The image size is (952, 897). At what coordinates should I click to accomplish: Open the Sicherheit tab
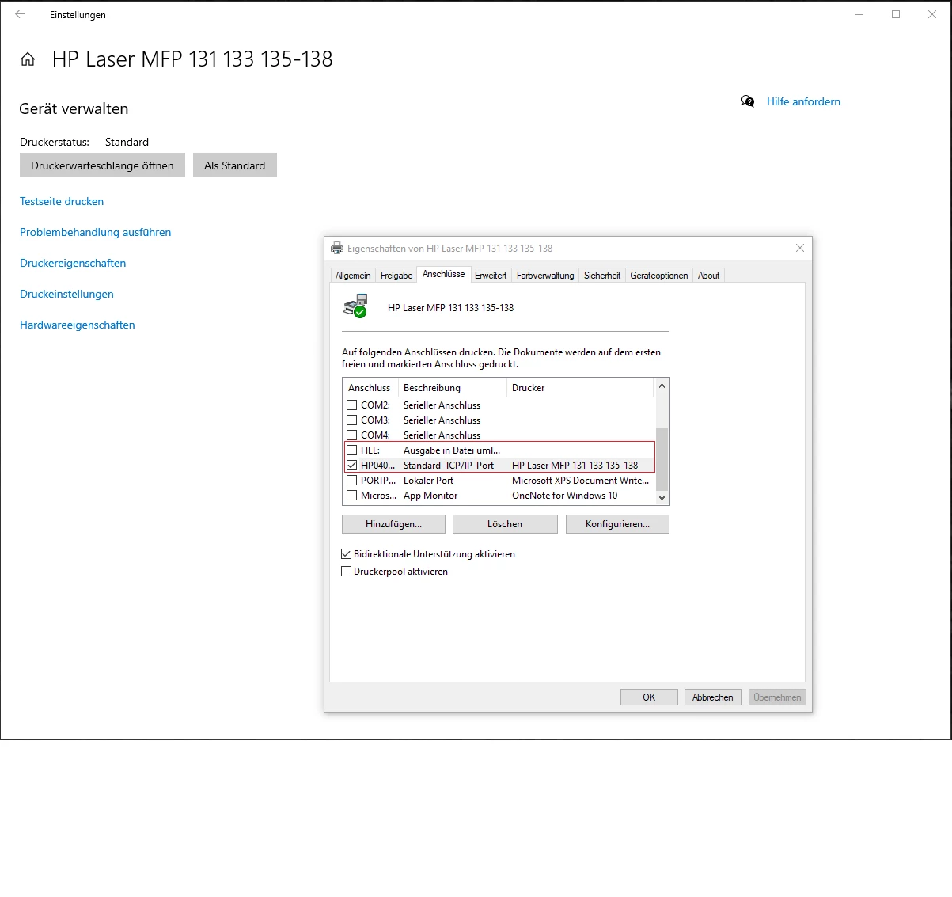click(602, 276)
